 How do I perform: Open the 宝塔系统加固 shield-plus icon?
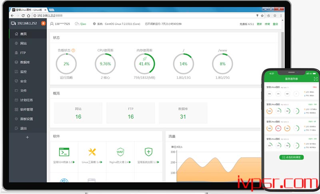(x=148, y=152)
